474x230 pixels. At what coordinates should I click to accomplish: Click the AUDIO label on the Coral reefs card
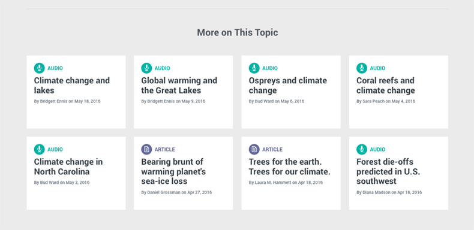pos(377,68)
